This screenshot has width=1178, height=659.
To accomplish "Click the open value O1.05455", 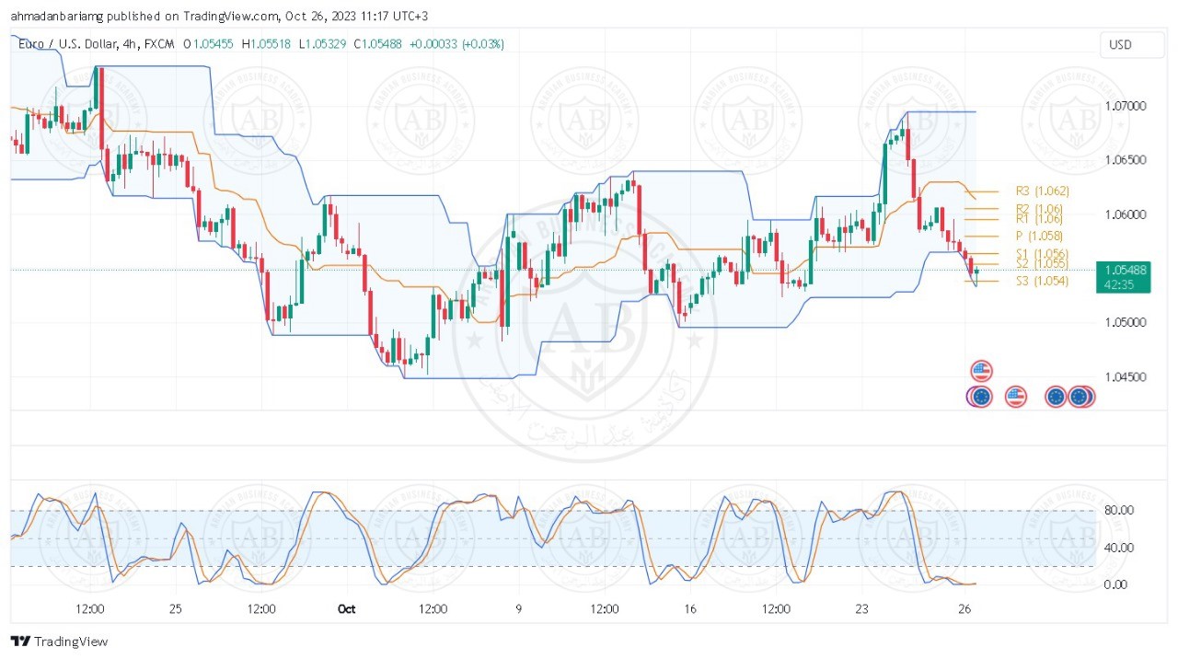I will click(x=210, y=44).
